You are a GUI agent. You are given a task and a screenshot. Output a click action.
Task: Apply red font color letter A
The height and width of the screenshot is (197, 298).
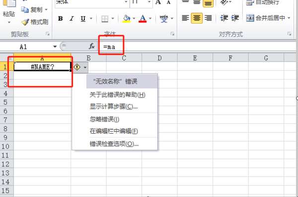click(143, 19)
